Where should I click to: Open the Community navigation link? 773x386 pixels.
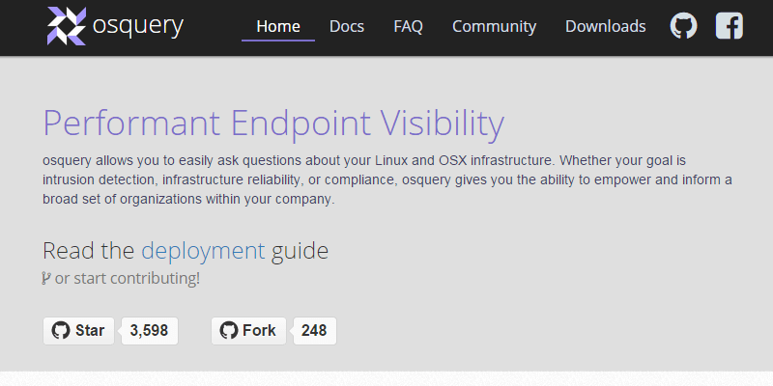coord(494,27)
